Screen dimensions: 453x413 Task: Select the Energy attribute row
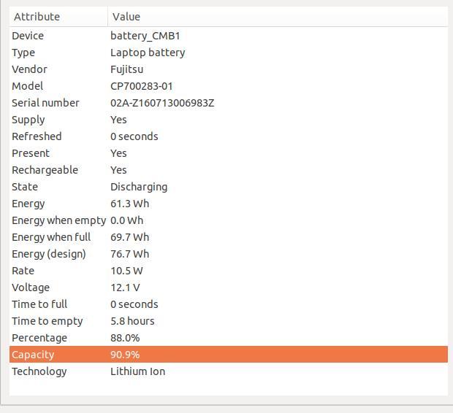229,204
